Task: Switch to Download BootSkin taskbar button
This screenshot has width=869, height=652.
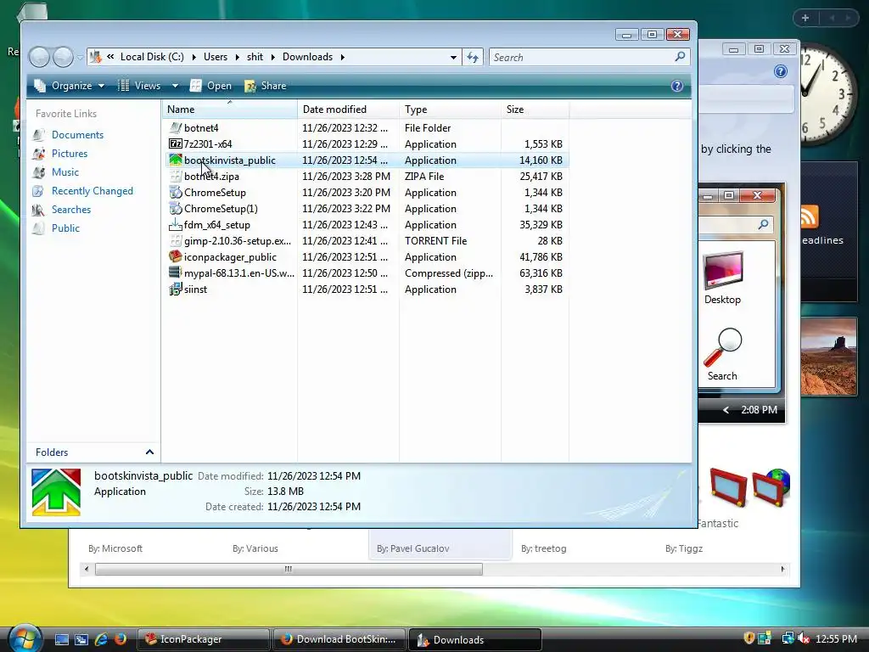Action: click(x=339, y=639)
